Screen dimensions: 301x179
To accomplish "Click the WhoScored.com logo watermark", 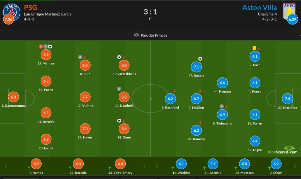I will (x=283, y=150).
